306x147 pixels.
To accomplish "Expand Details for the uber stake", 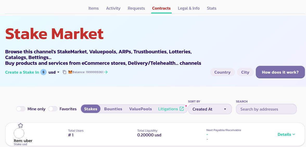I will (286, 135).
